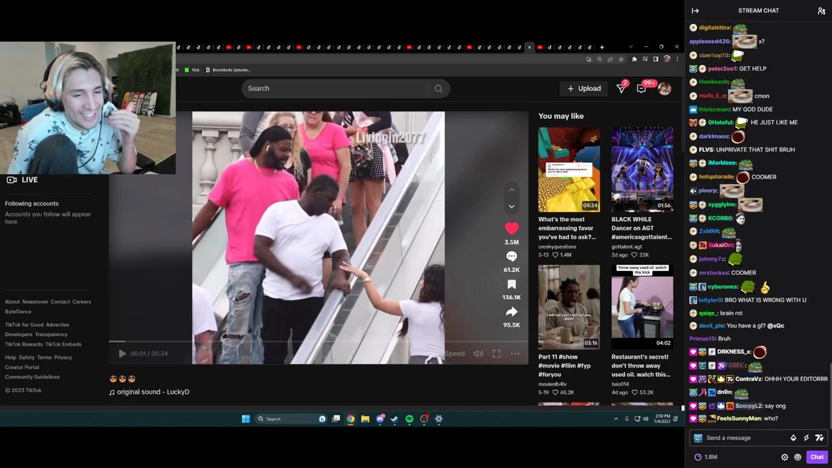
Task: Open the Newsroom footer link
Action: pyautogui.click(x=35, y=302)
